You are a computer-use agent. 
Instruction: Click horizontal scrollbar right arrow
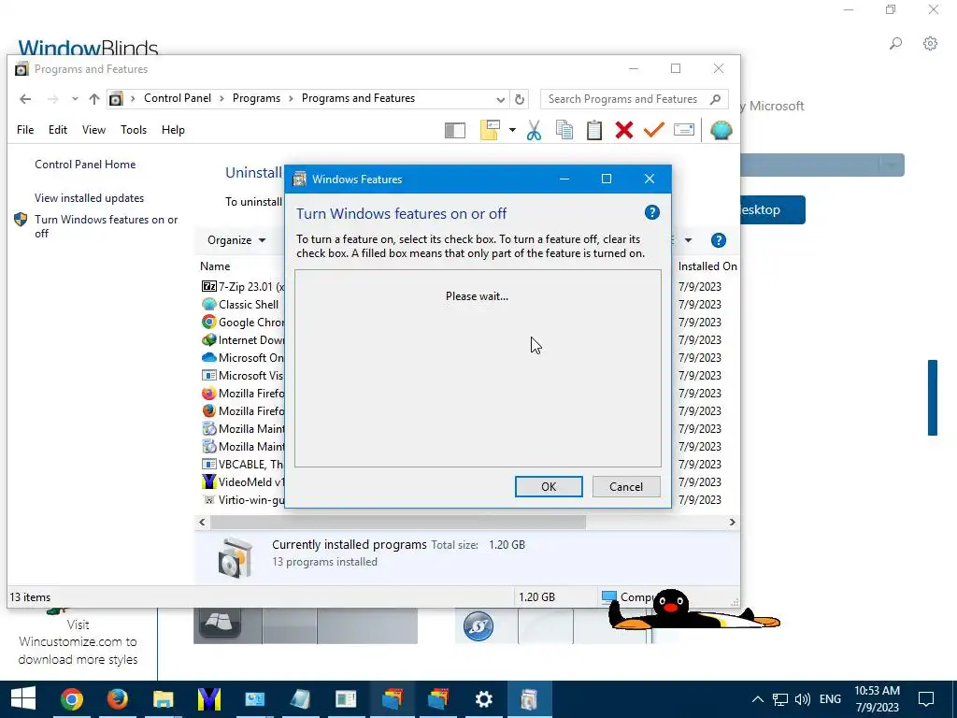pyautogui.click(x=733, y=522)
